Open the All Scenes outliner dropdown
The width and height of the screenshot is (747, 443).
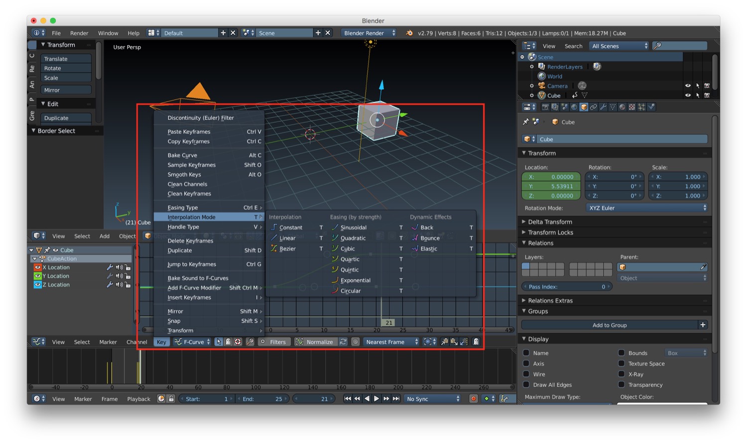click(619, 46)
